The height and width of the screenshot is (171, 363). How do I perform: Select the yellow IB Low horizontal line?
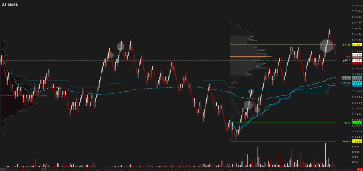pyautogui.click(x=283, y=141)
